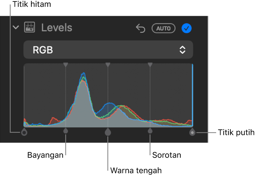Click the top midtones handle above histogram
The width and height of the screenshot is (258, 176).
click(108, 64)
